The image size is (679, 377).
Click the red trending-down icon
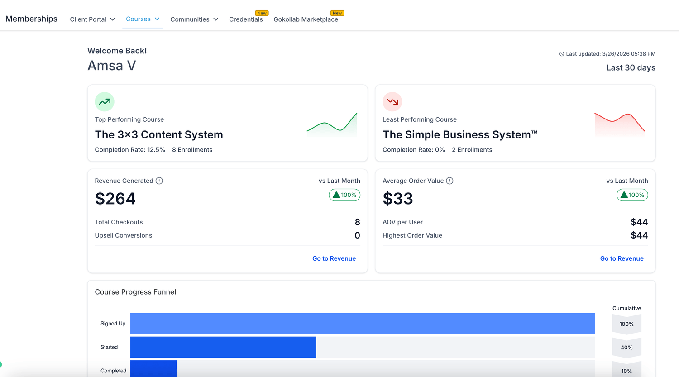click(x=392, y=102)
